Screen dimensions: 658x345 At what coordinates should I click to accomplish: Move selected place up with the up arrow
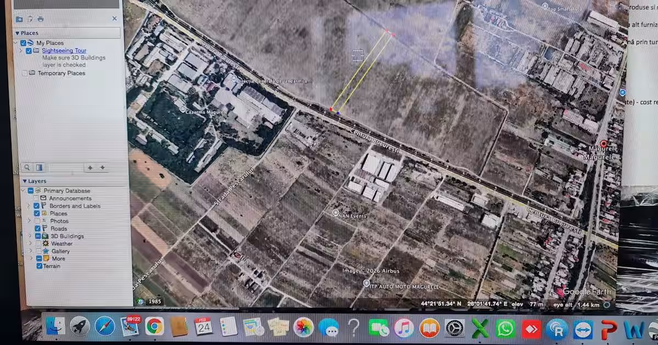[x=90, y=168]
